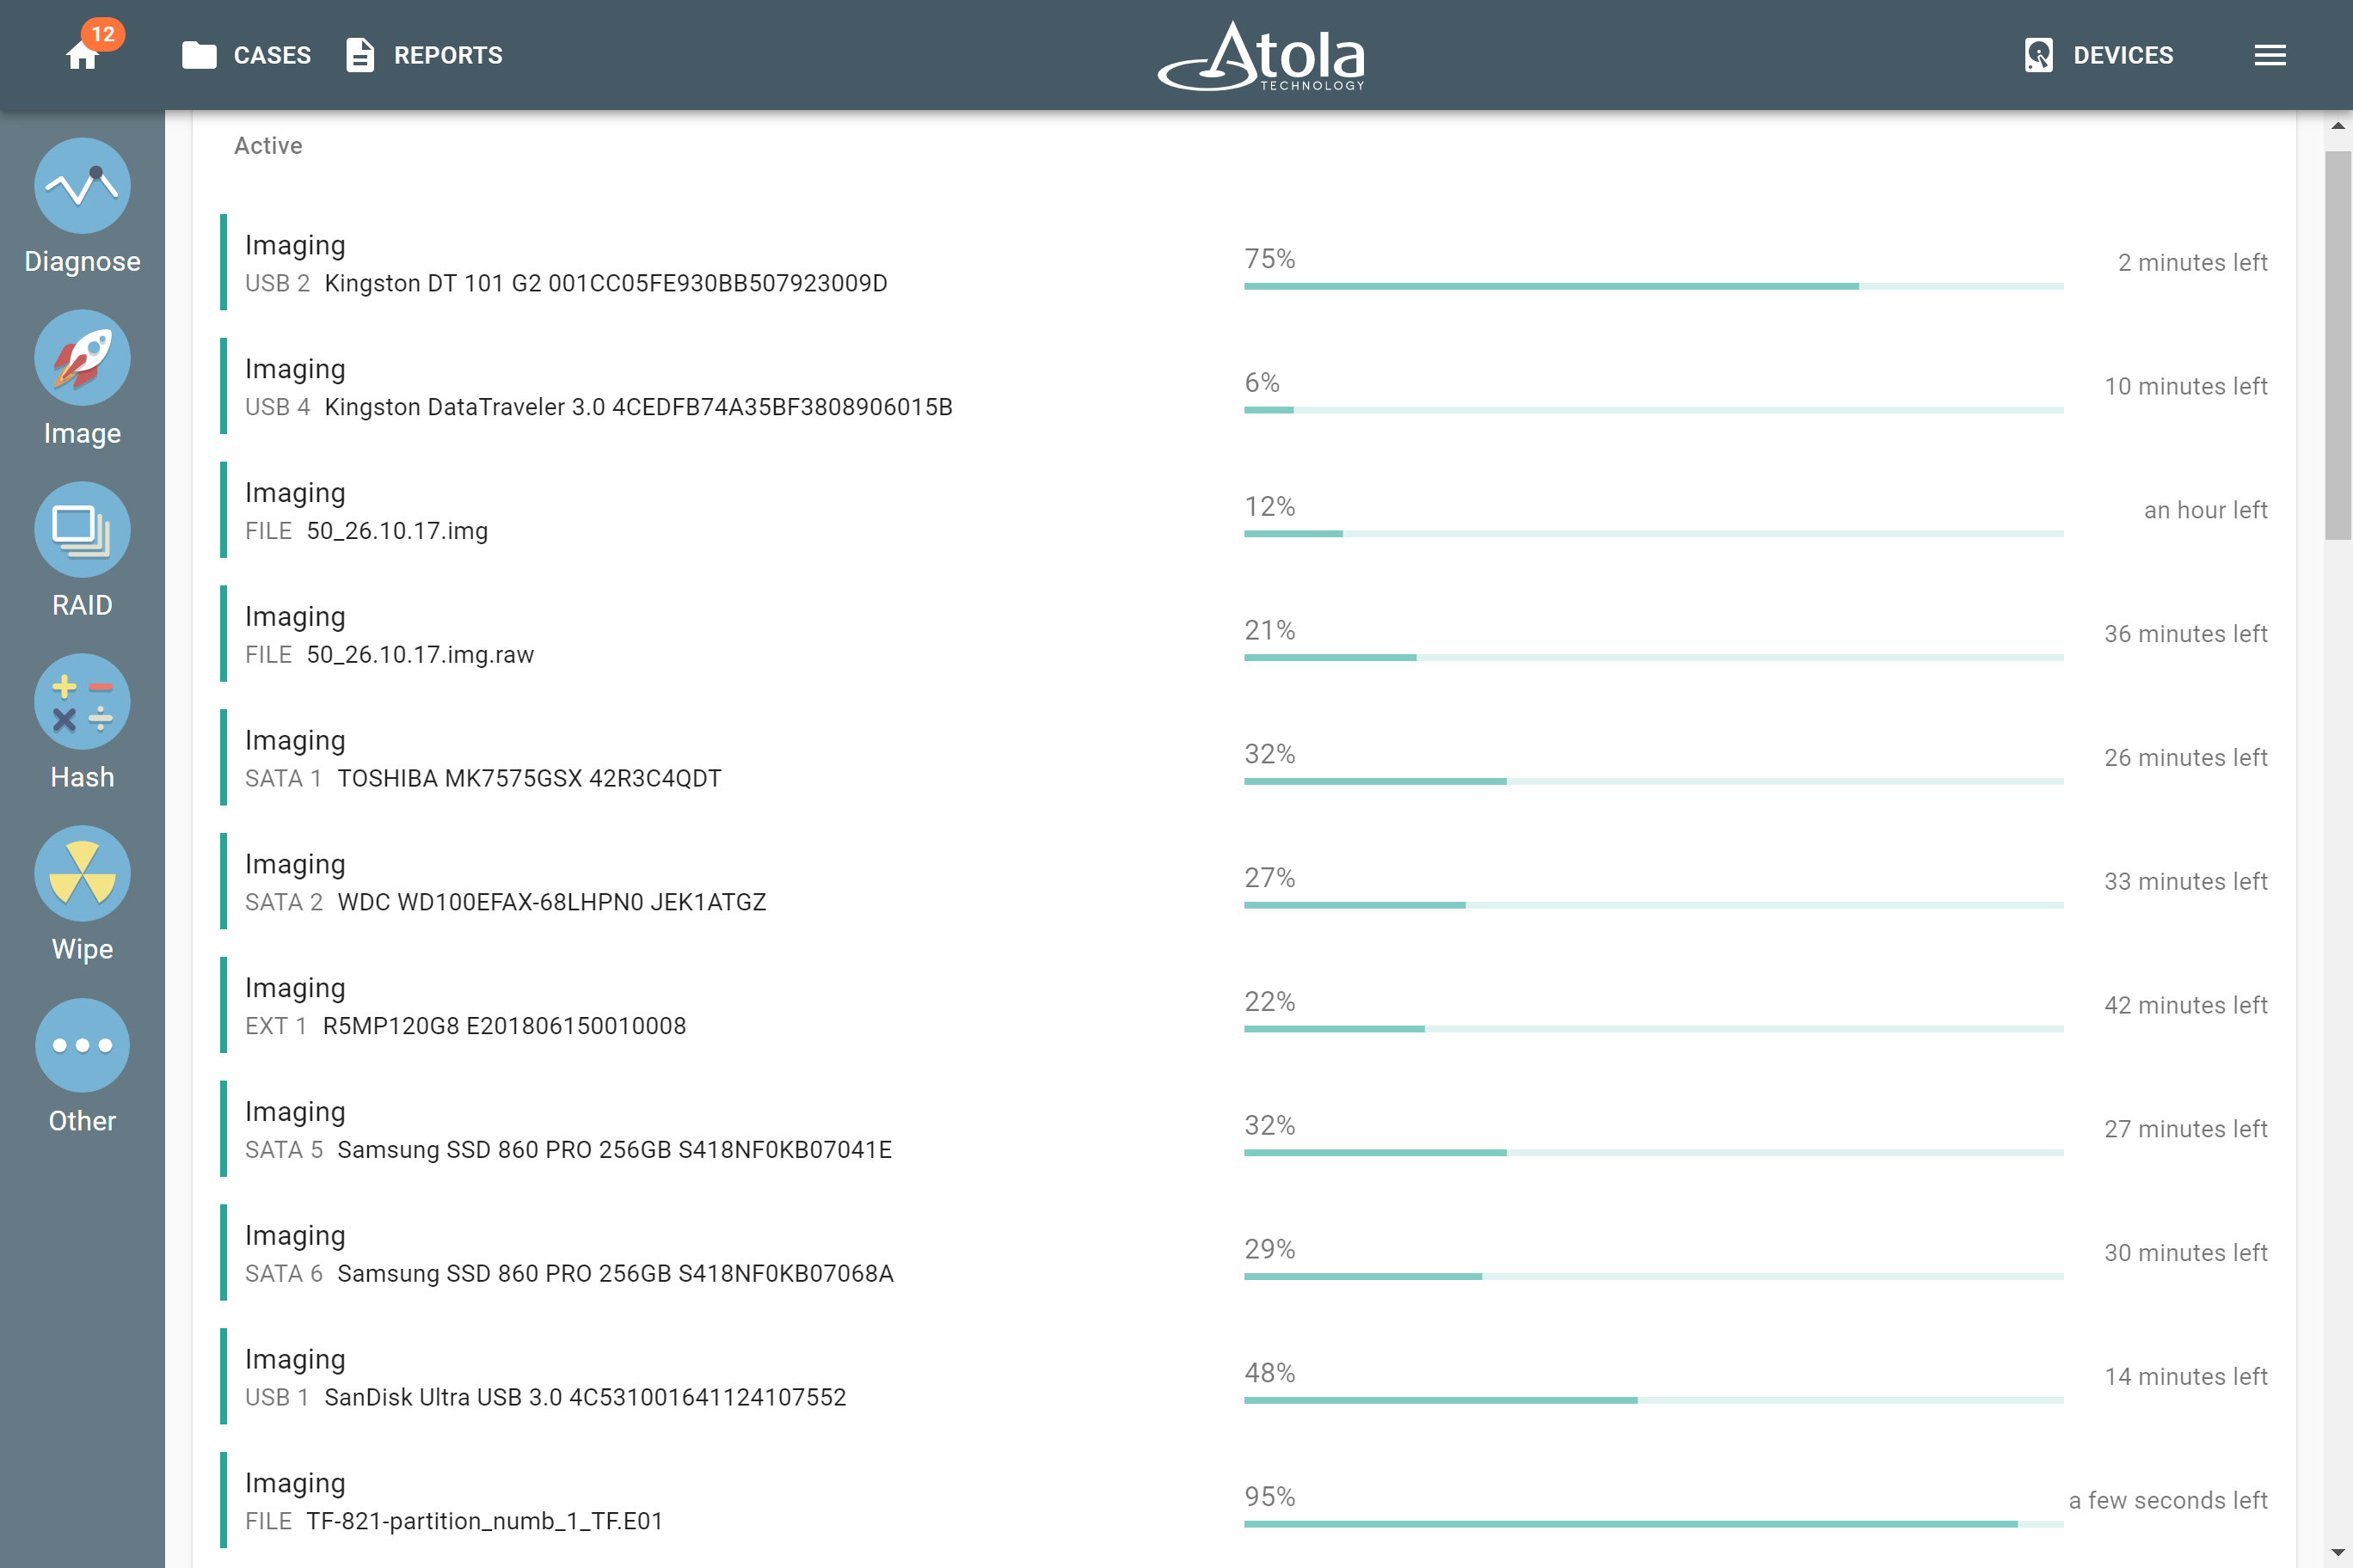Open the Hash calculator icon
Viewport: 2353px width, 1568px height.
[82, 702]
